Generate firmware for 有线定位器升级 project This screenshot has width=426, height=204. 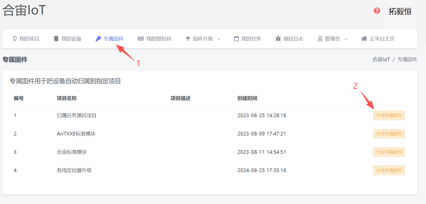point(389,170)
